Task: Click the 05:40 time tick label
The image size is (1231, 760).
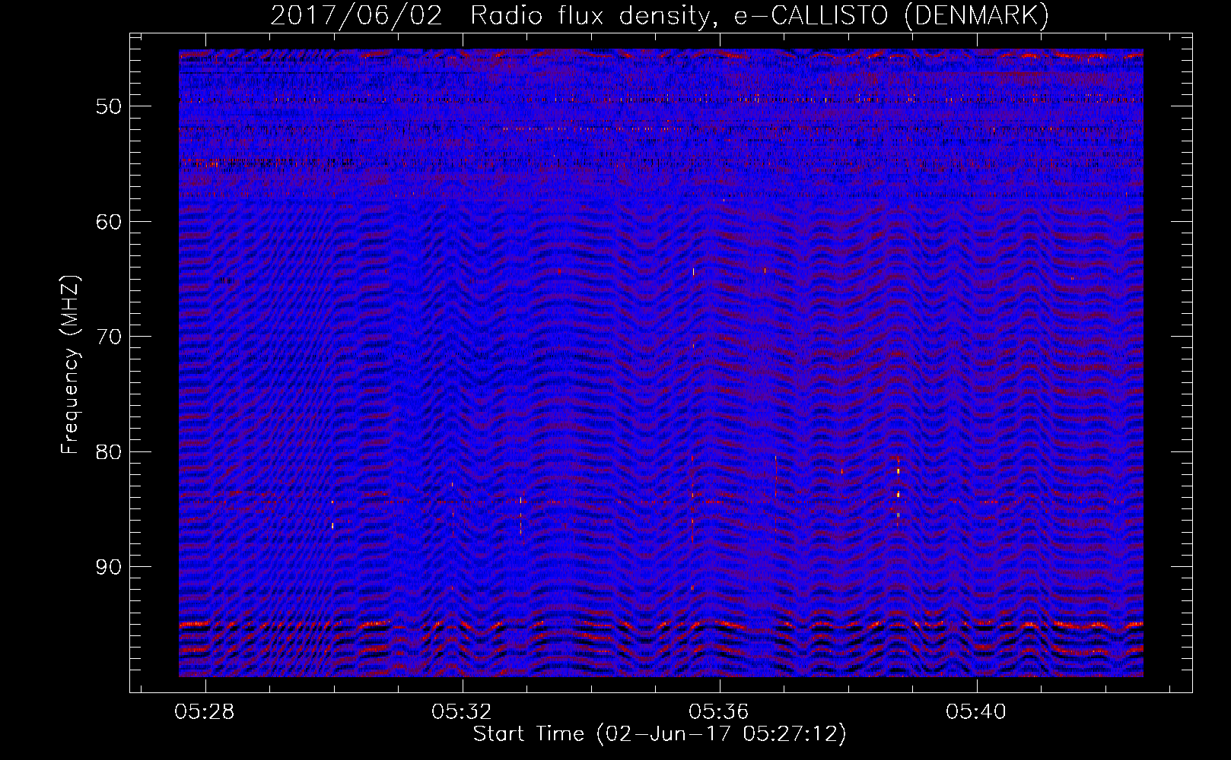Action: point(976,712)
